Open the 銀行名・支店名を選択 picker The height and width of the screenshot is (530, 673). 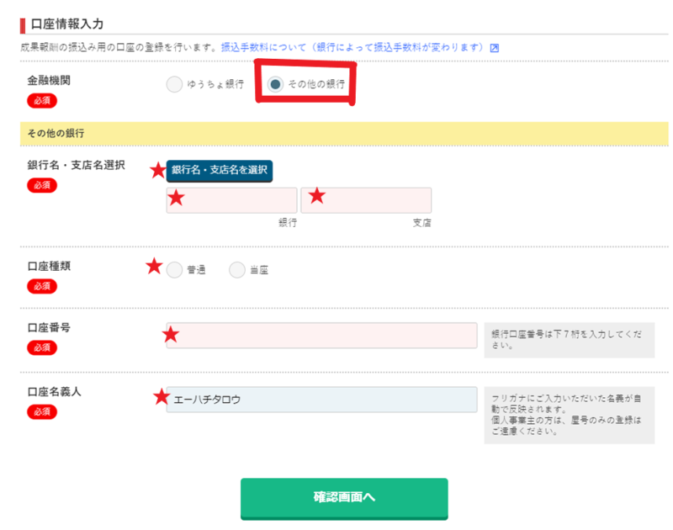click(x=220, y=171)
